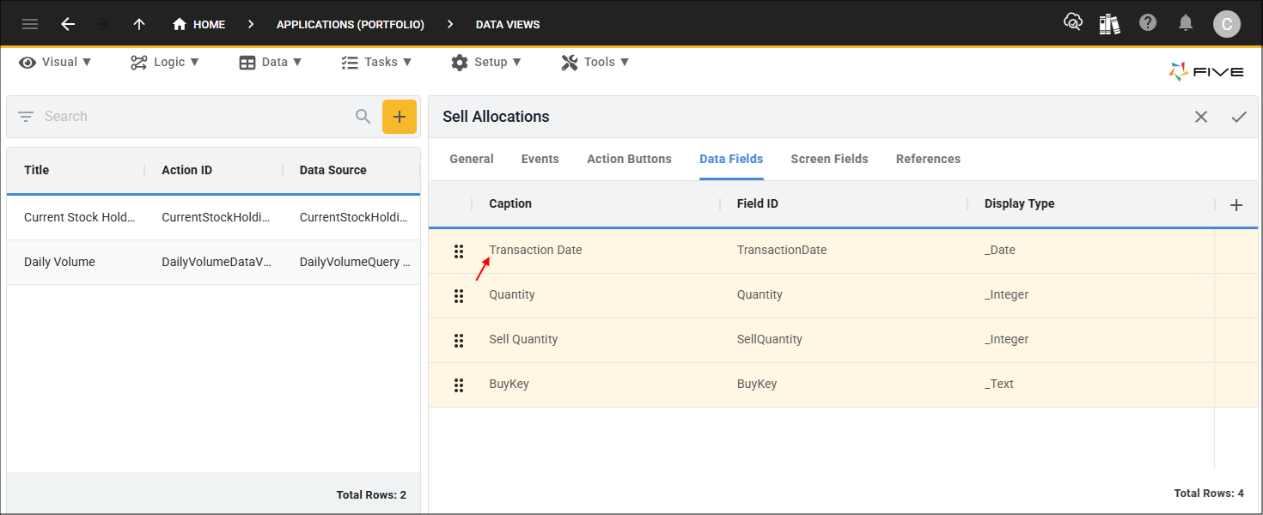Save Sell Allocations with the checkmark
This screenshot has width=1263, height=515.
point(1239,117)
